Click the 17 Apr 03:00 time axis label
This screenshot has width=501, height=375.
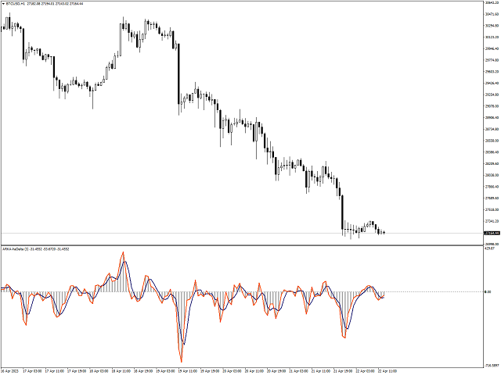click(32, 371)
